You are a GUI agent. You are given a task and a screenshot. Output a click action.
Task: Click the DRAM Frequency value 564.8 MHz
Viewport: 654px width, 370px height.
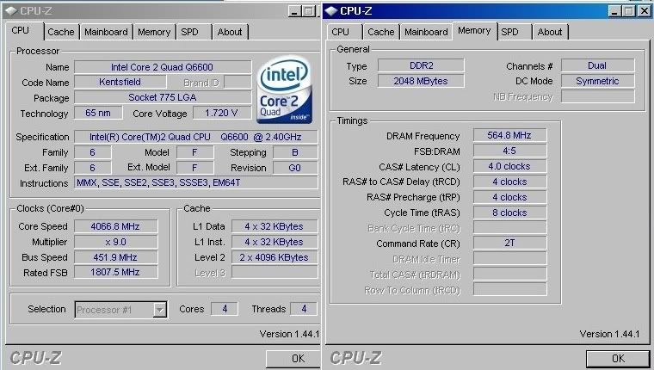point(509,136)
